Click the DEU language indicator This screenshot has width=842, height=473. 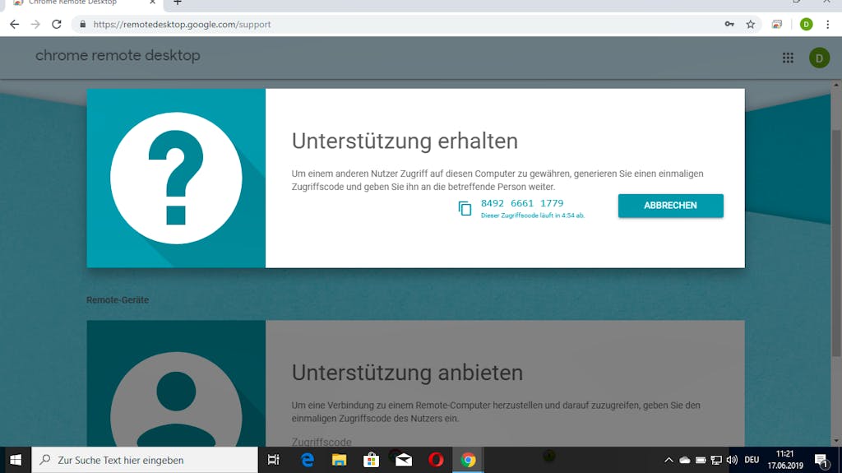click(x=752, y=460)
